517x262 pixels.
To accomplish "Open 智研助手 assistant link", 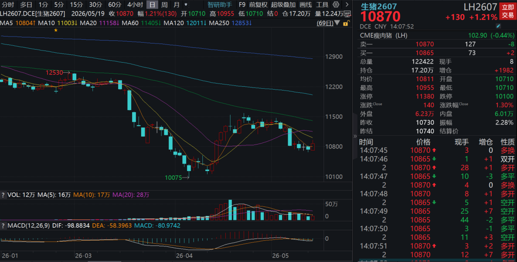I will click(x=220, y=5).
